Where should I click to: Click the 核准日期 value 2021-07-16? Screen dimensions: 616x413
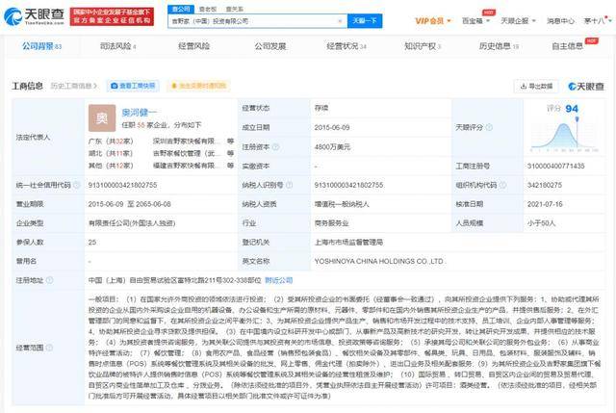pos(545,204)
